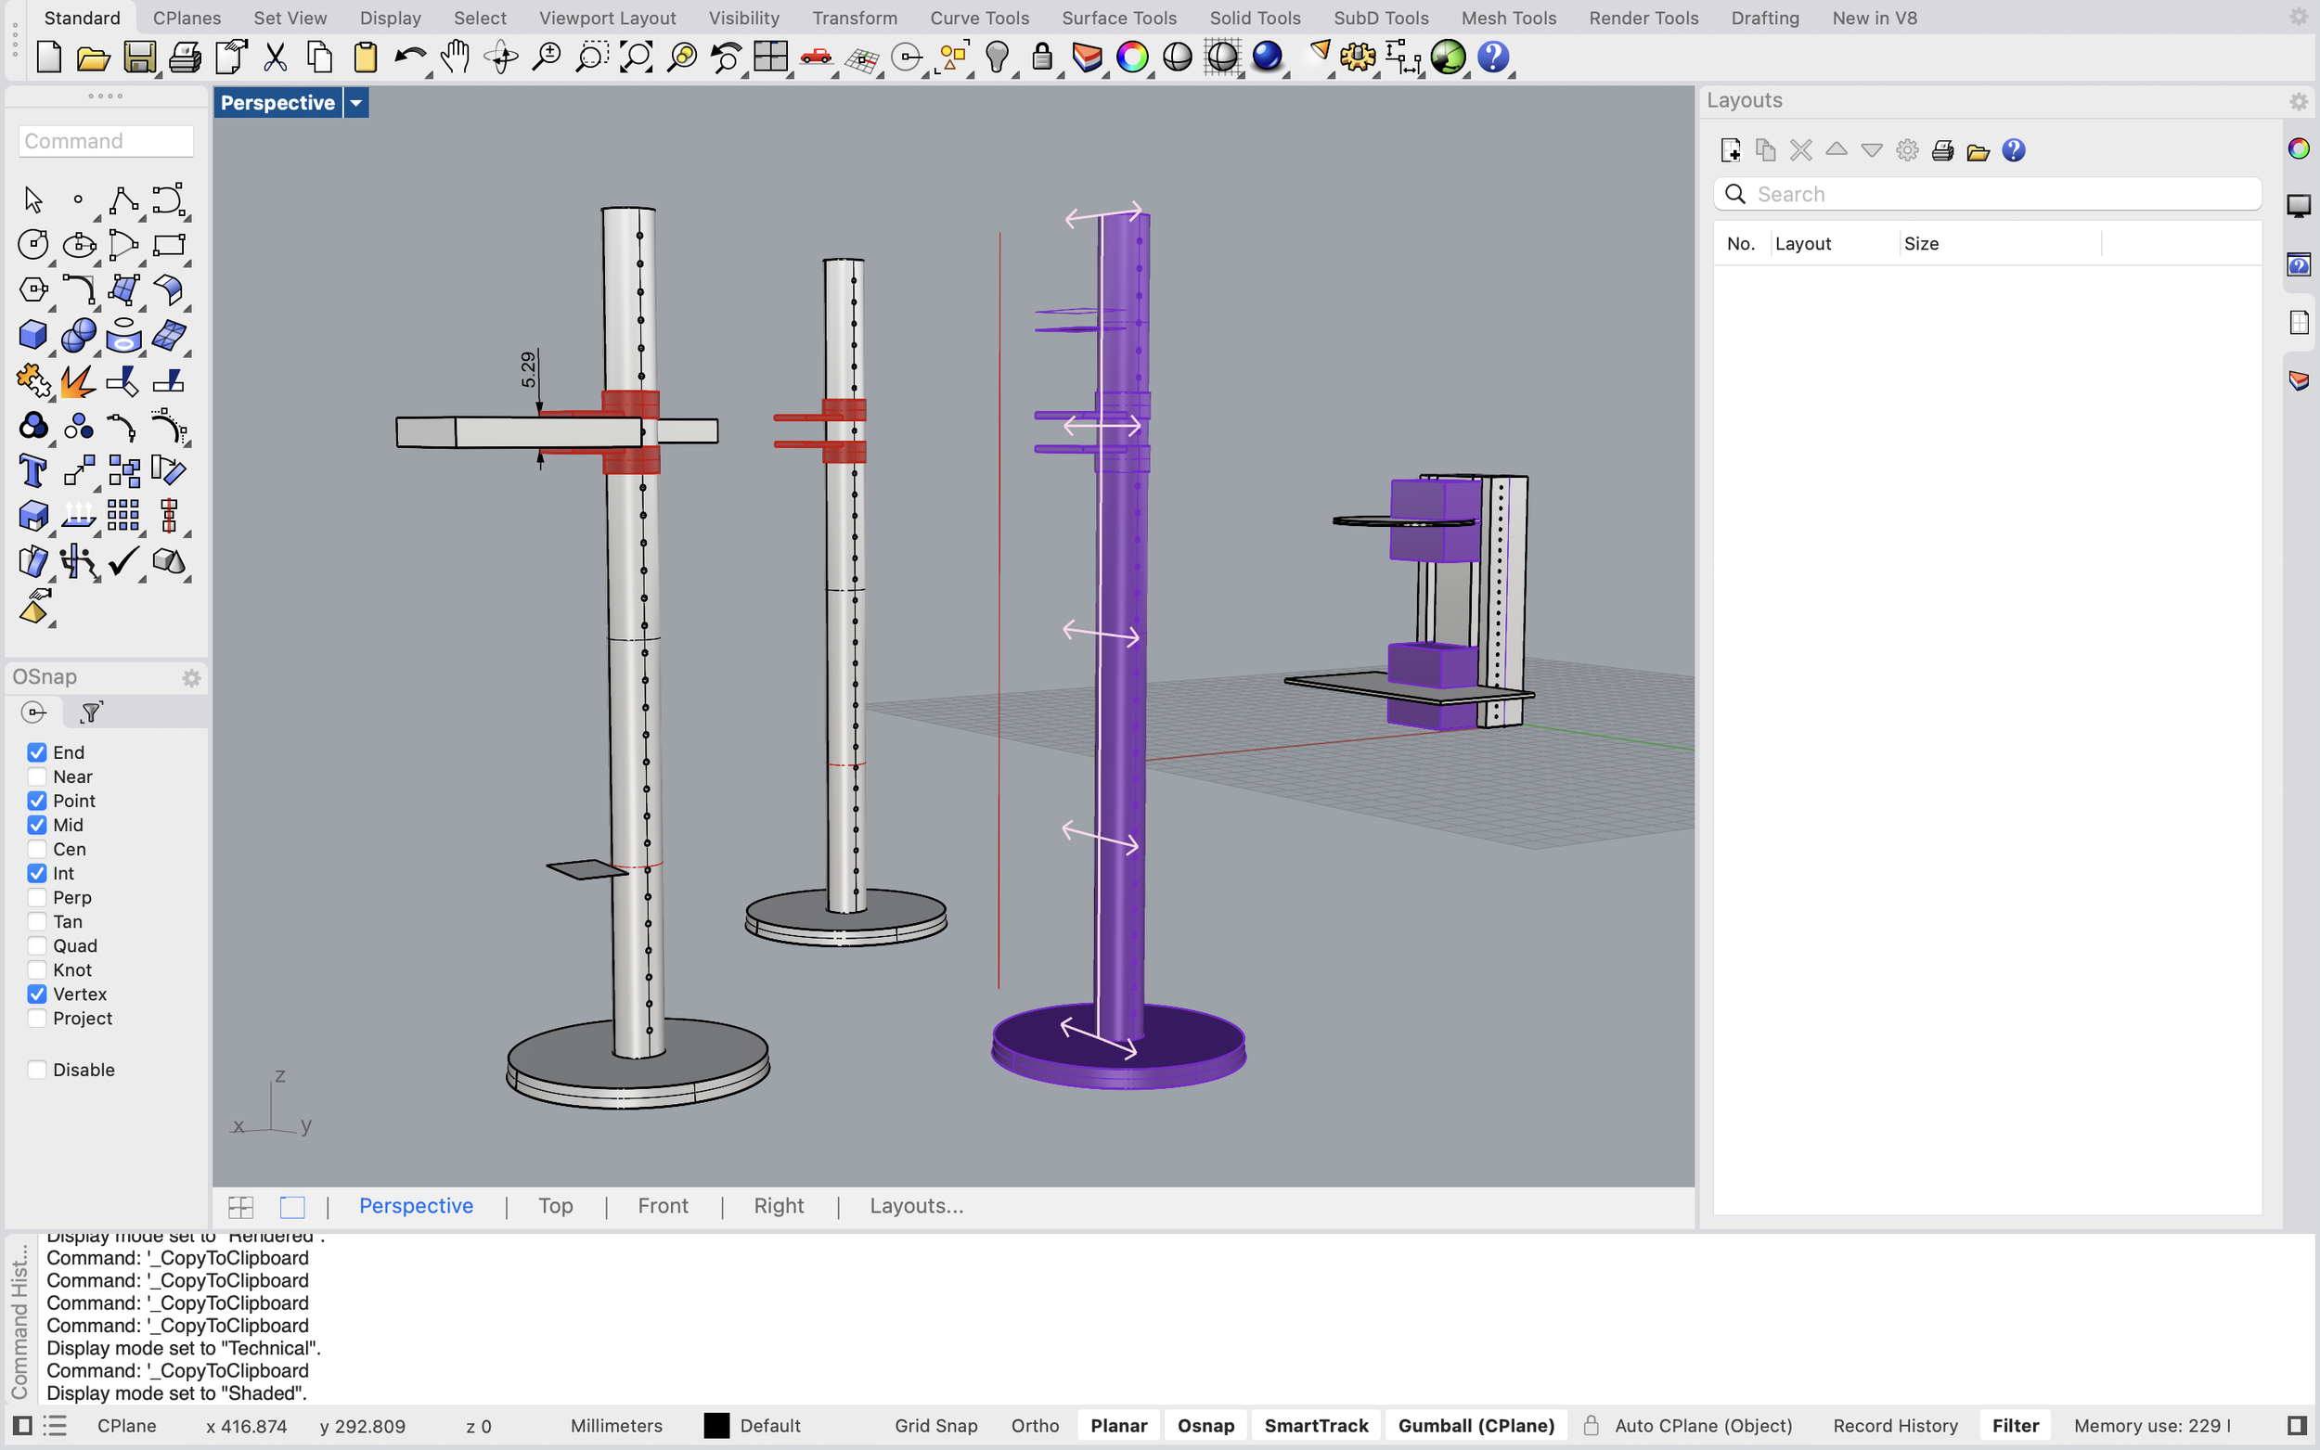Enable Planar mode in the status bar
This screenshot has height=1450, width=2320.
pyautogui.click(x=1116, y=1425)
